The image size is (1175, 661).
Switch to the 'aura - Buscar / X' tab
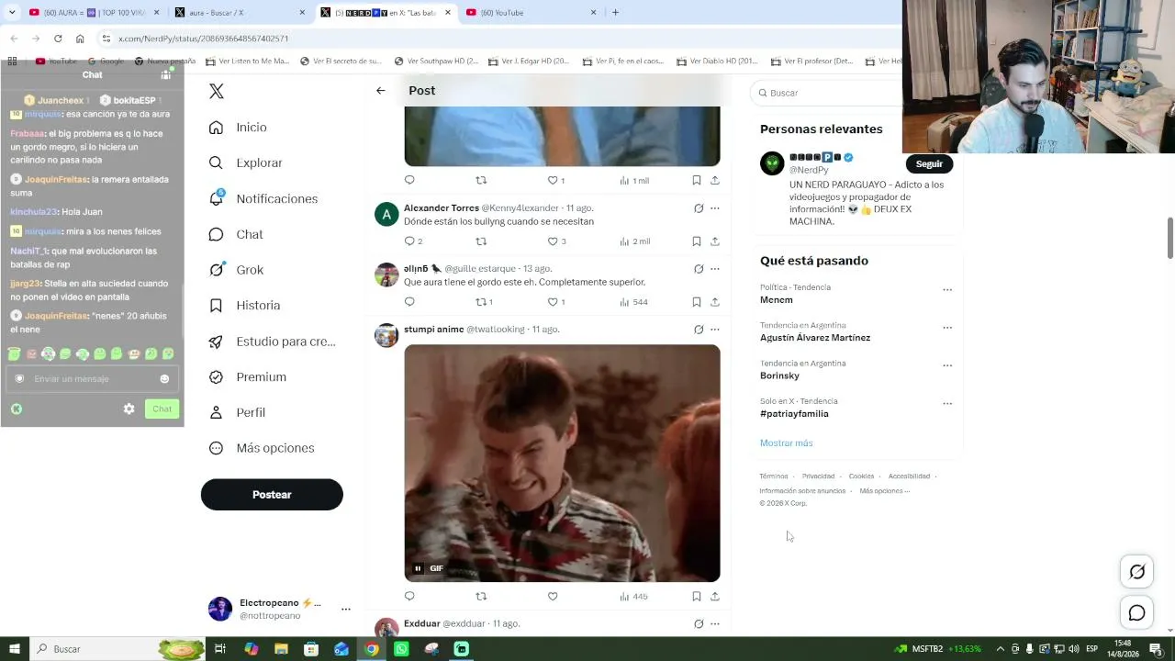[241, 13]
